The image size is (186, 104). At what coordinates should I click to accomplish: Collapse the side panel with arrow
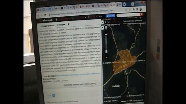tap(103, 27)
